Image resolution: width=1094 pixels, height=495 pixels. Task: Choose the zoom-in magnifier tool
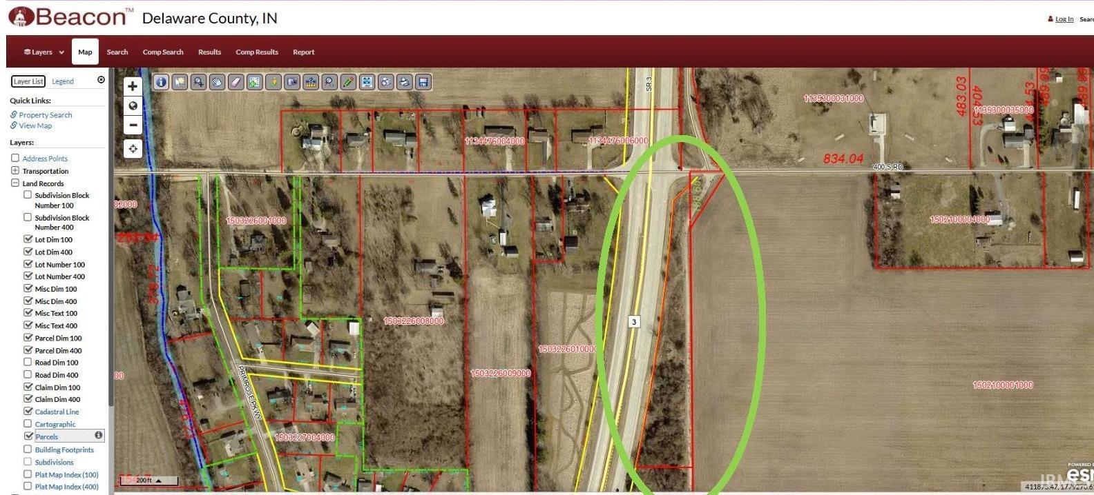pyautogui.click(x=198, y=82)
